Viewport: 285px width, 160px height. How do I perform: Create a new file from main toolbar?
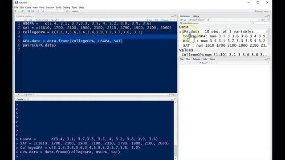[16, 11]
